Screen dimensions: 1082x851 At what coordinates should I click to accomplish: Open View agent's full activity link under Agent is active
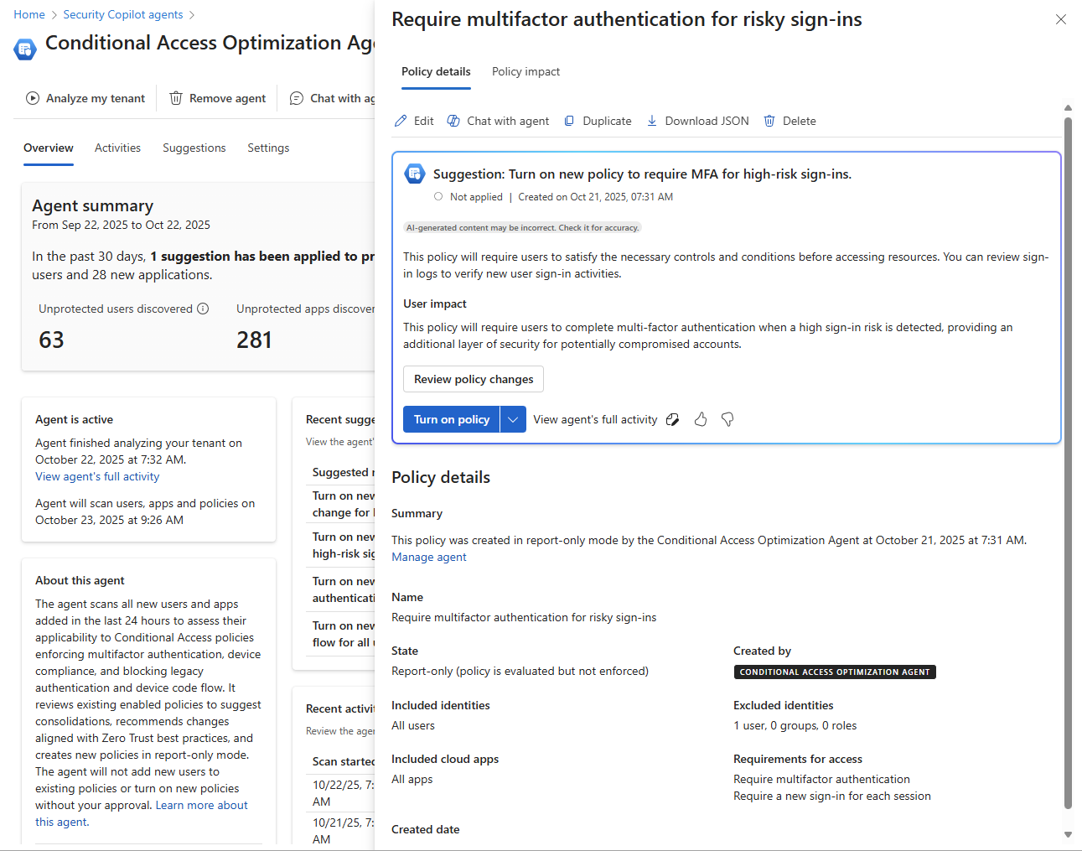[97, 476]
